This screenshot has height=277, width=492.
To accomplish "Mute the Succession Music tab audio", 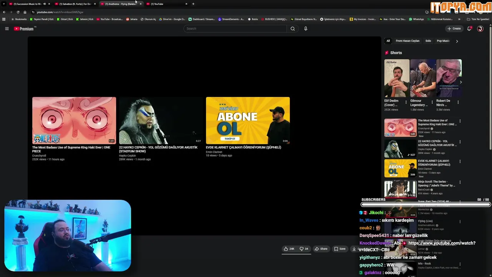I will click(44, 4).
